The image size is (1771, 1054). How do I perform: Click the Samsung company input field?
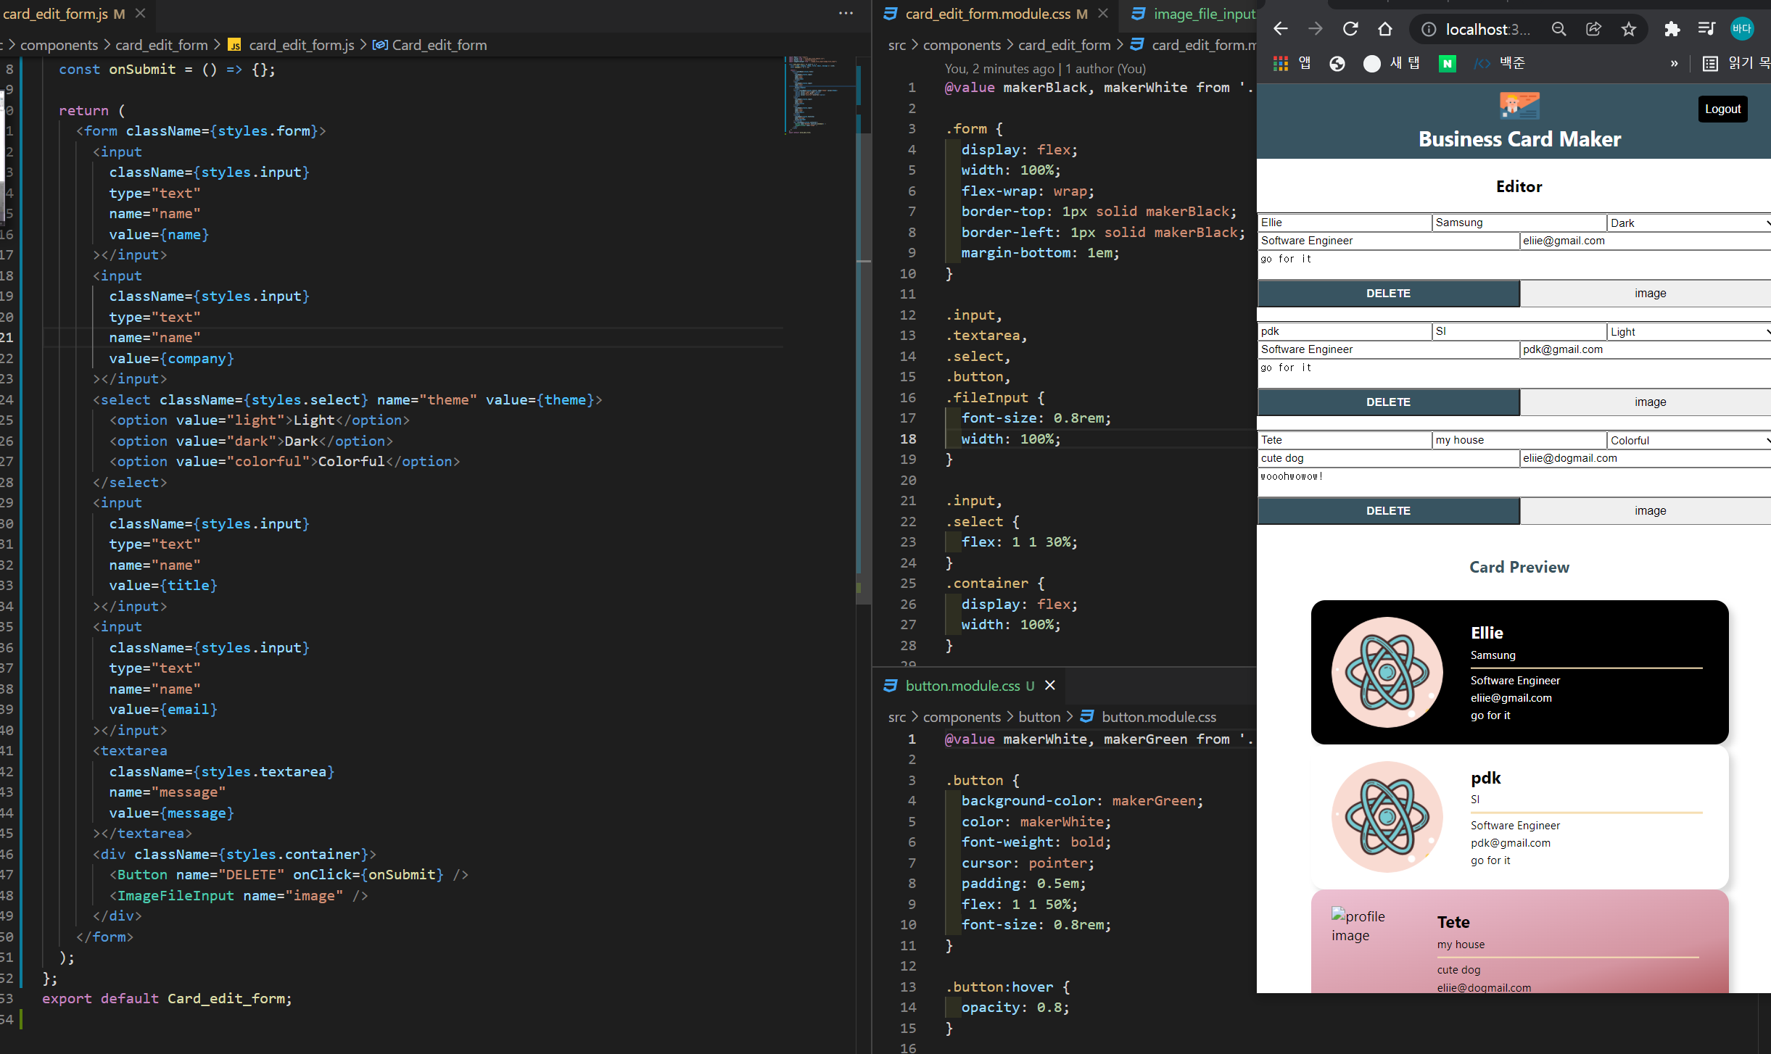pos(1519,223)
